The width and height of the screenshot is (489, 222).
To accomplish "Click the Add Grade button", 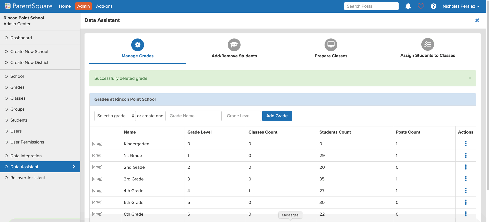I will 277,116.
